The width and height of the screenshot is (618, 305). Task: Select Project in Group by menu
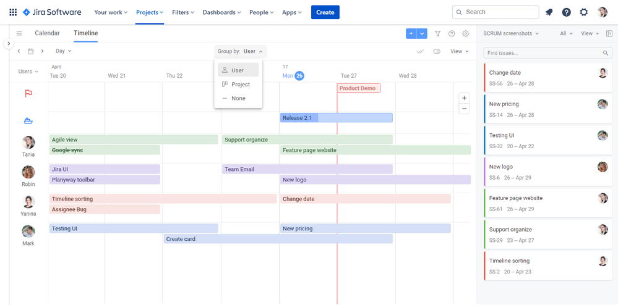[238, 84]
